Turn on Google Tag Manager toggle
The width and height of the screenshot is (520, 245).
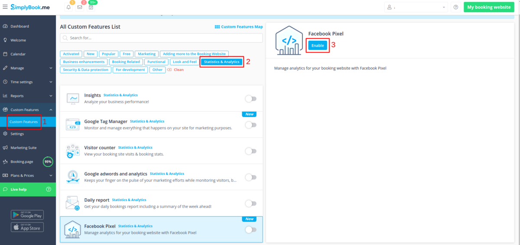pyautogui.click(x=250, y=125)
